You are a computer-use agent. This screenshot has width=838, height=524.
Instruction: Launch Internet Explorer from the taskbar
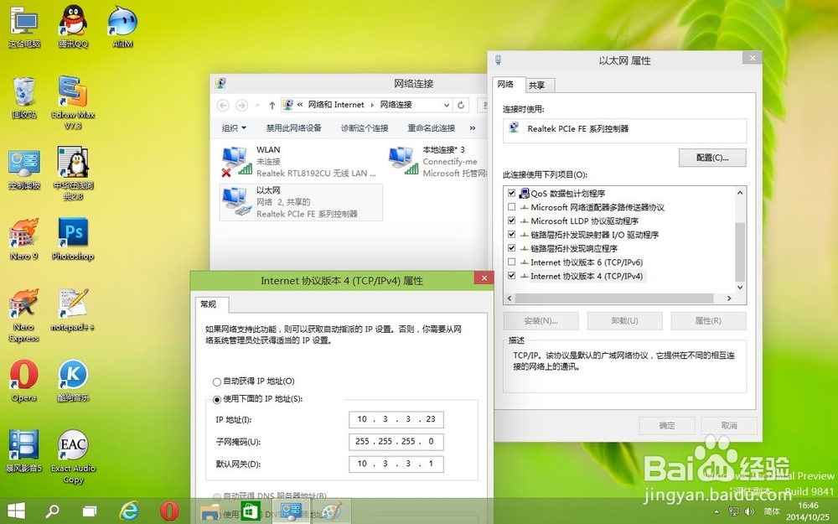130,511
